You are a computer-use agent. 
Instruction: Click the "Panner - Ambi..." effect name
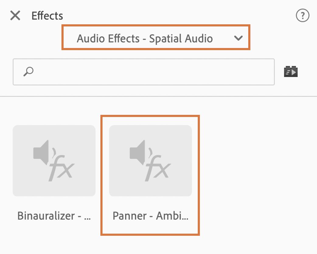[x=150, y=216]
